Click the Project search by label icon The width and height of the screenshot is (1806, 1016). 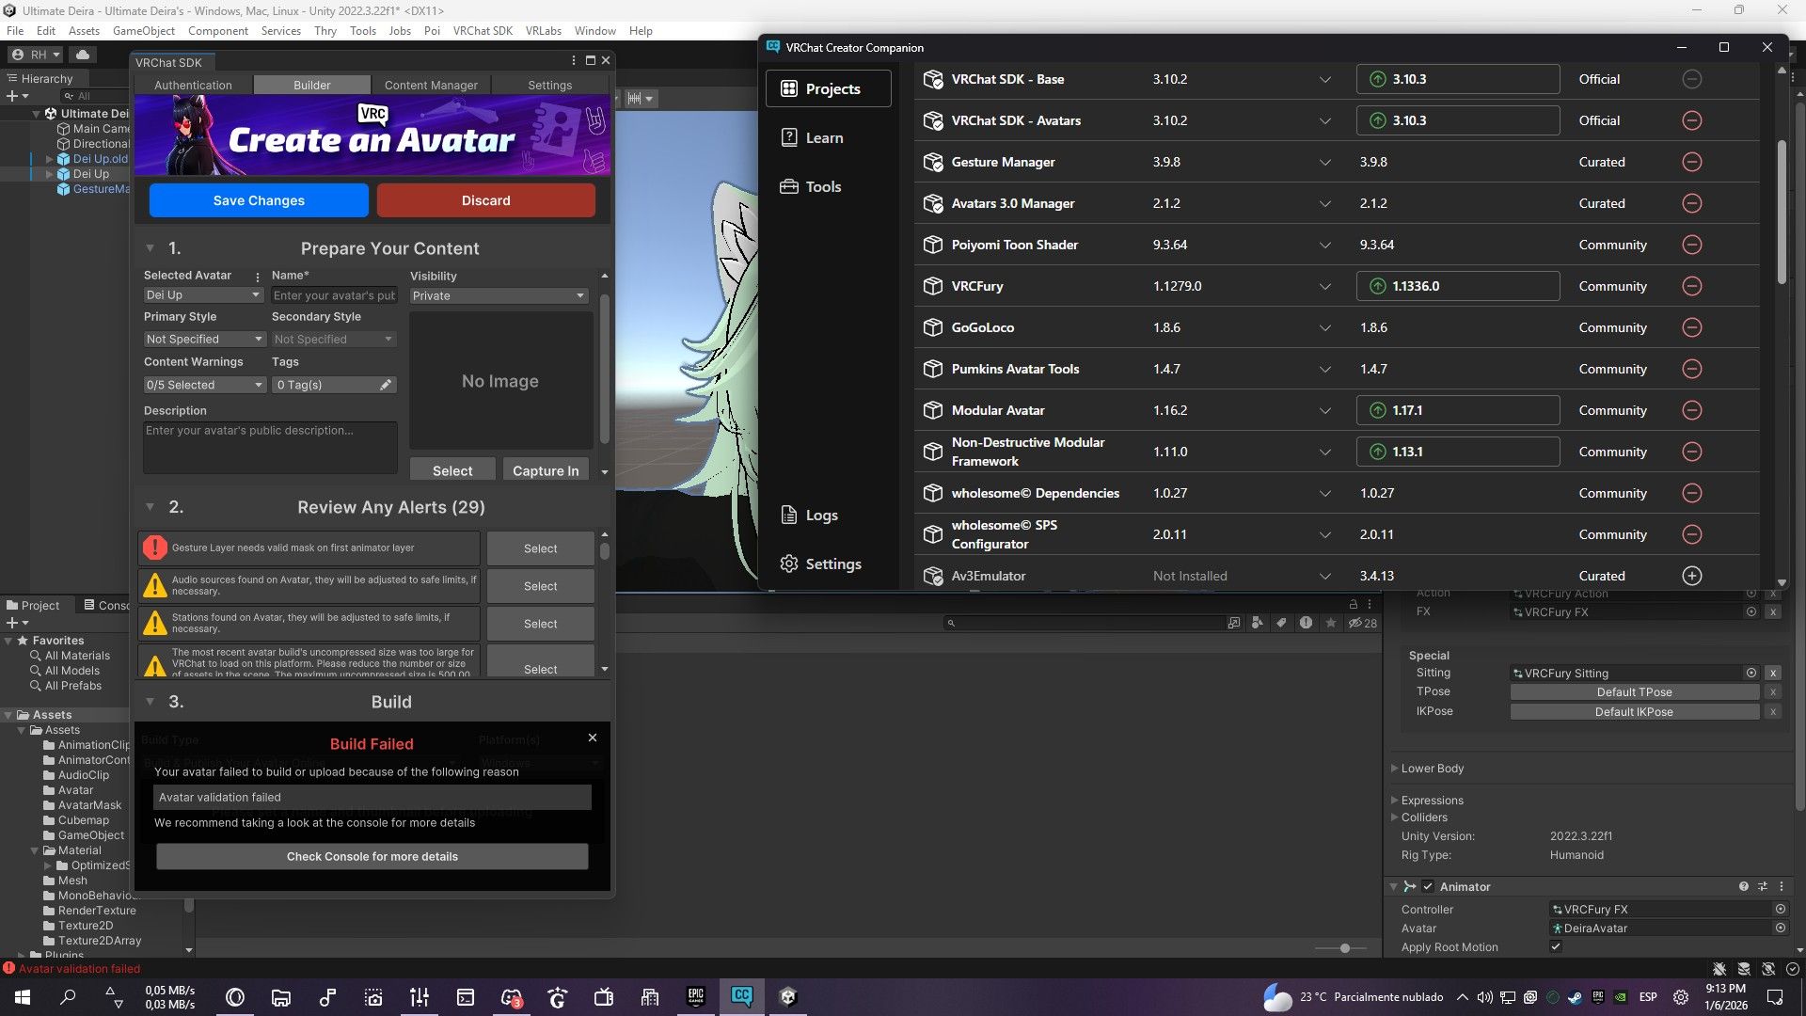tap(1281, 623)
